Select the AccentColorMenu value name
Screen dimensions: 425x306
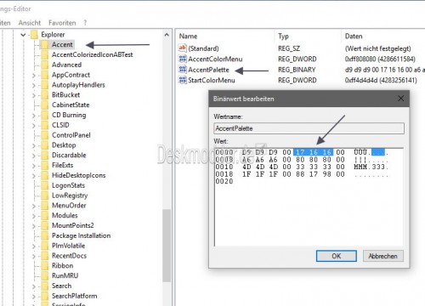click(215, 59)
